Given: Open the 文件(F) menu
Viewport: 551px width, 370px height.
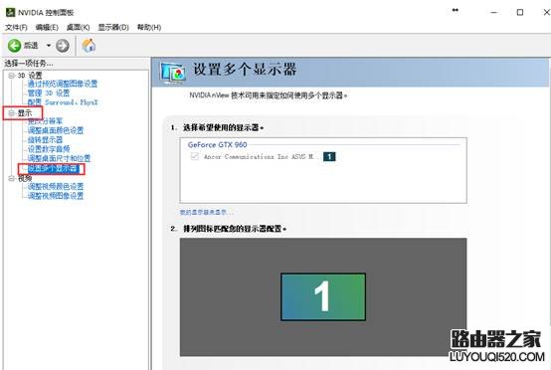Looking at the screenshot, I should coord(16,27).
